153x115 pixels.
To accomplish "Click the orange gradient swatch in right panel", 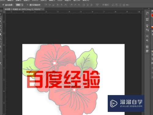I will 152,27.
